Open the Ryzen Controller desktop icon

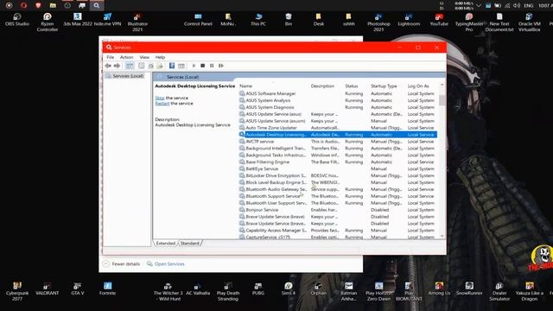click(x=48, y=22)
